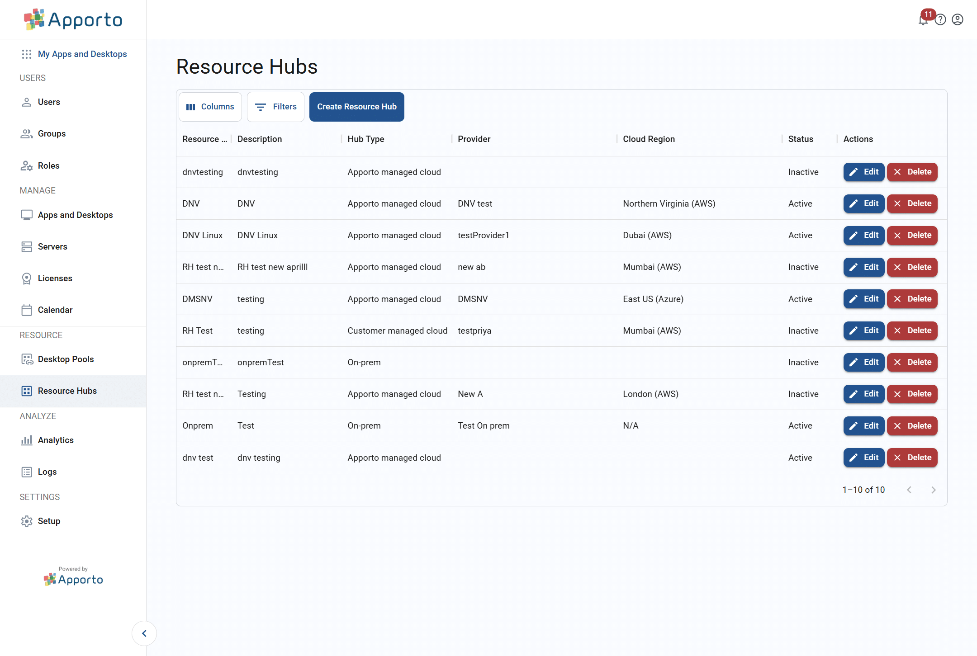Edit the DNV Linux resource hub
977x656 pixels.
point(863,235)
